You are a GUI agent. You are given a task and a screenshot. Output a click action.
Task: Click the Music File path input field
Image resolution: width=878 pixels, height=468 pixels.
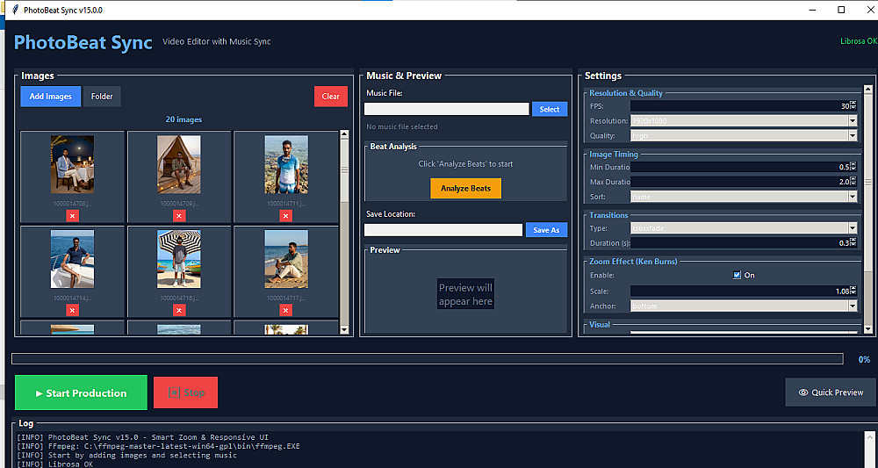click(x=446, y=109)
